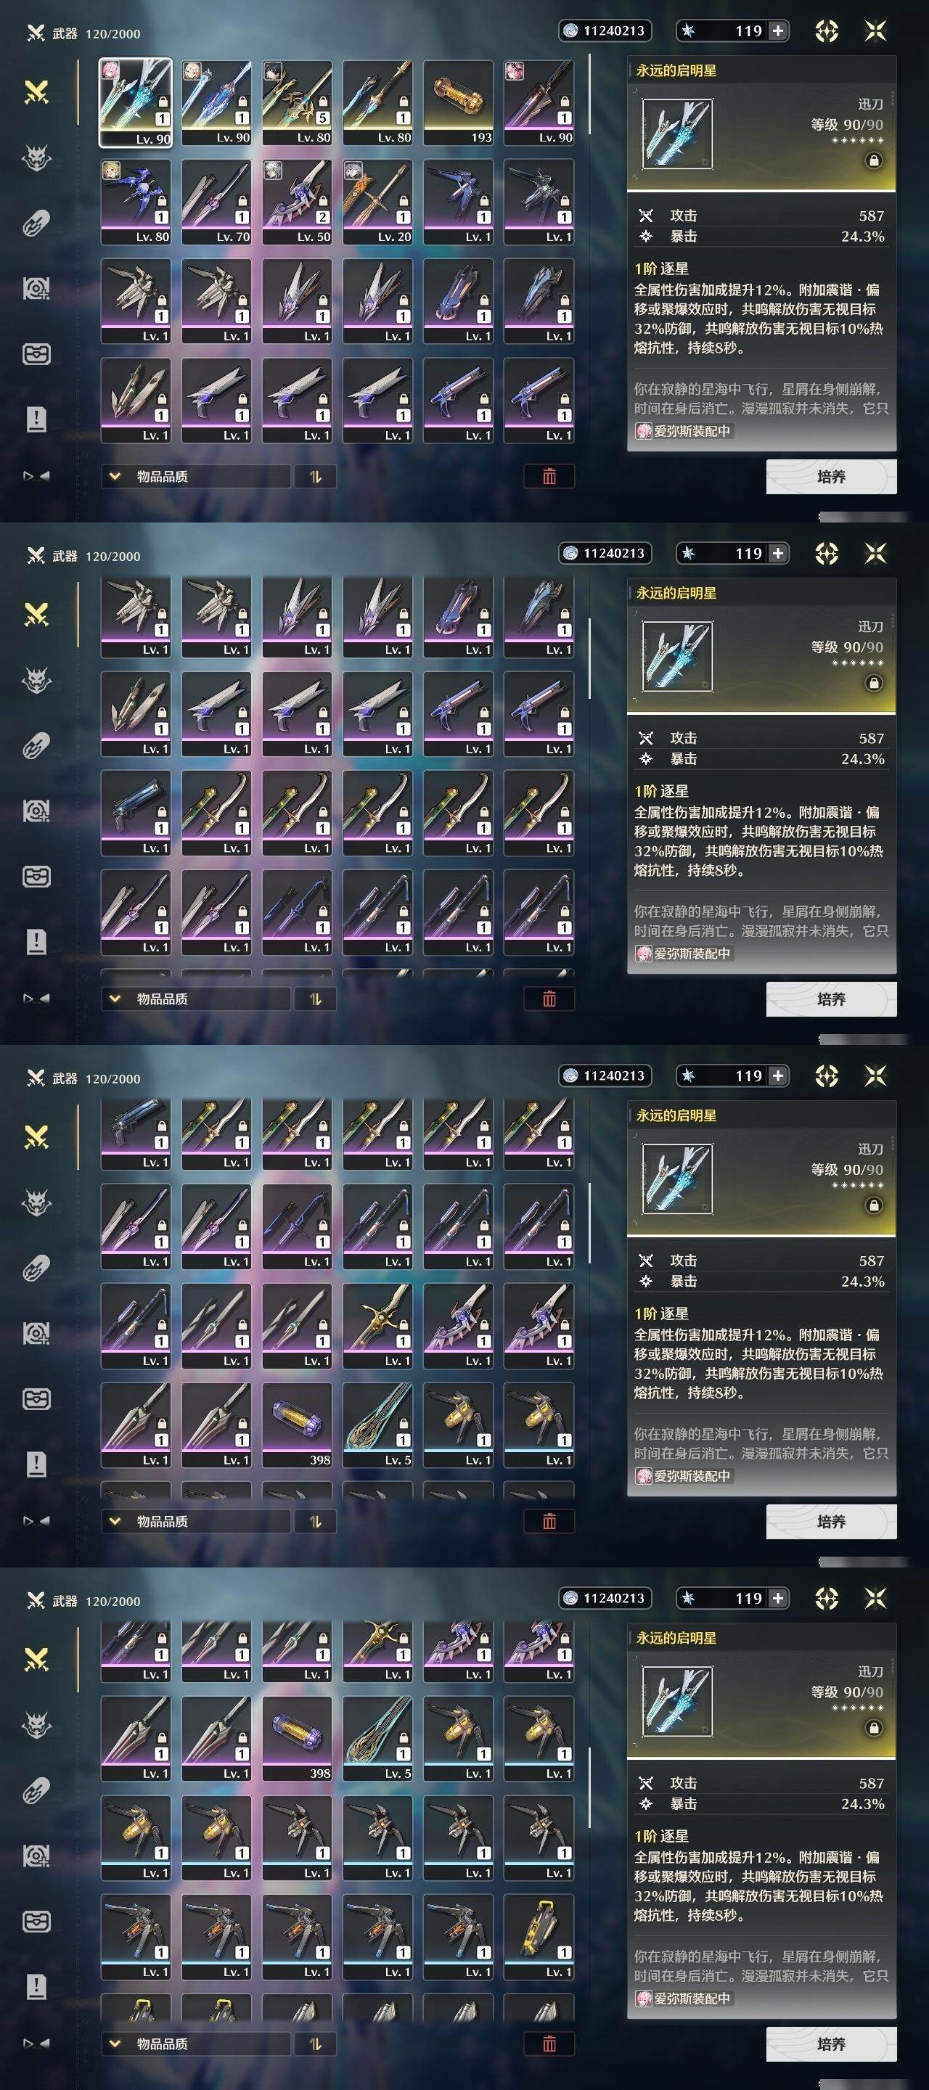Click the 培养 button in the topmost panel
Viewport: 929px width, 2090px height.
point(831,476)
